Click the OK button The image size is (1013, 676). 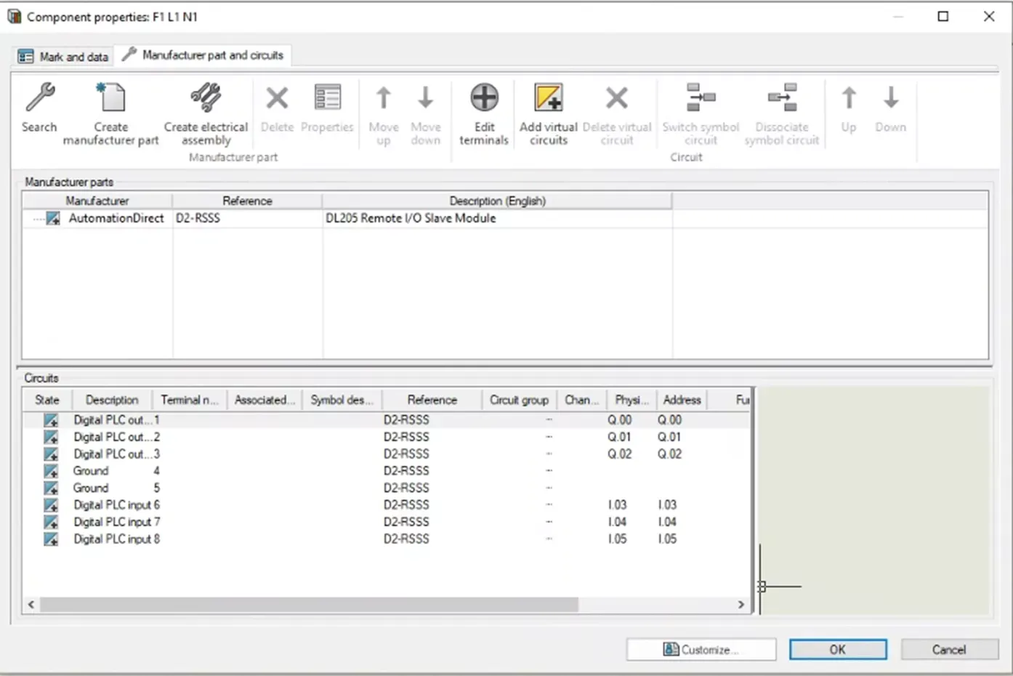pyautogui.click(x=838, y=650)
